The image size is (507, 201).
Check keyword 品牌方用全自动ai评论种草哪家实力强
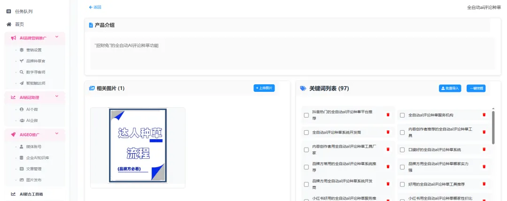402,167
